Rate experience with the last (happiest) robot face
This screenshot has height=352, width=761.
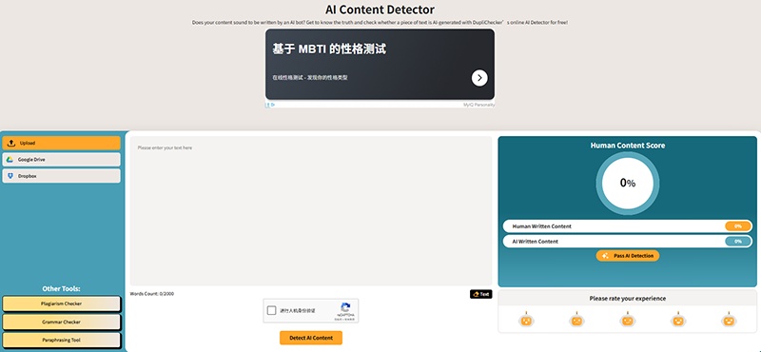coord(729,320)
